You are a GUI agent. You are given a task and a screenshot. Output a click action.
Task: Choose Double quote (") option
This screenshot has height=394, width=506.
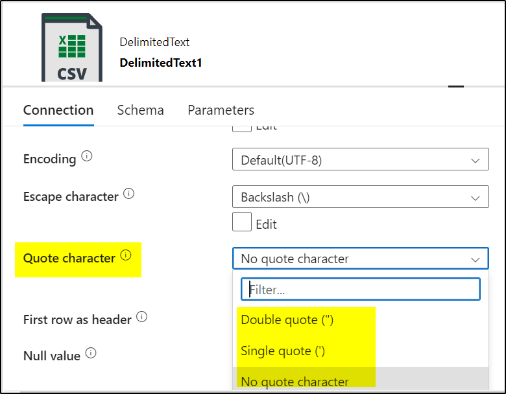tap(287, 320)
